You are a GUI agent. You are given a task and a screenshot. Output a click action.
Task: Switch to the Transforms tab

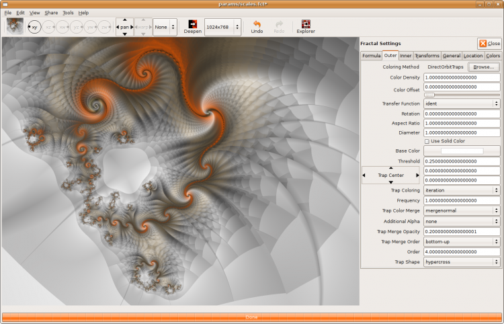[427, 56]
